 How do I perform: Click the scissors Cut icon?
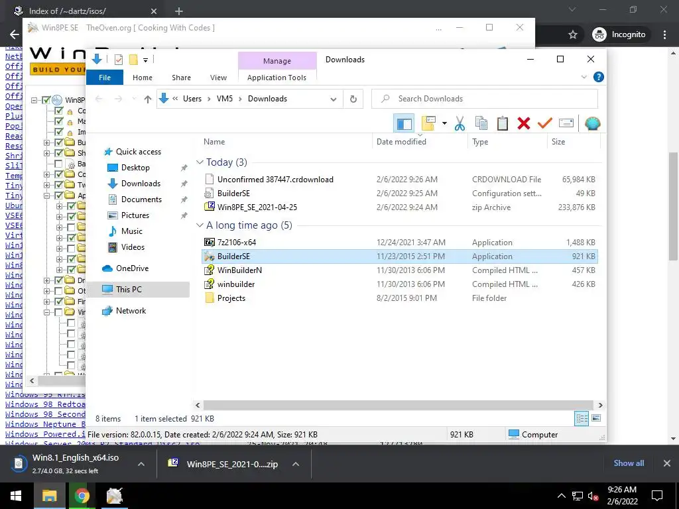pyautogui.click(x=460, y=124)
